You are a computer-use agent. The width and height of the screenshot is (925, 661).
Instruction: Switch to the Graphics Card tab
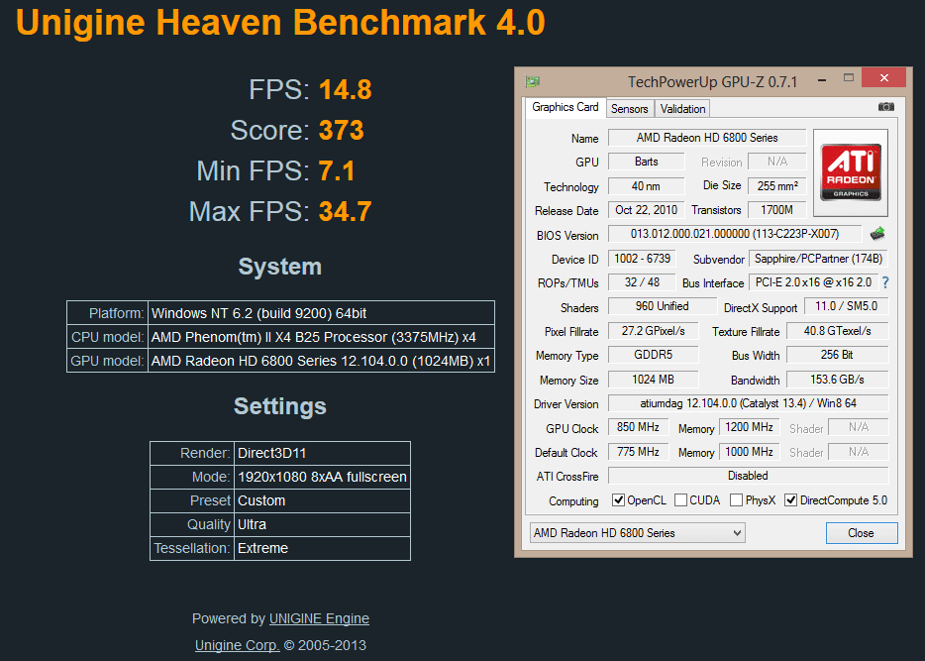coord(565,107)
